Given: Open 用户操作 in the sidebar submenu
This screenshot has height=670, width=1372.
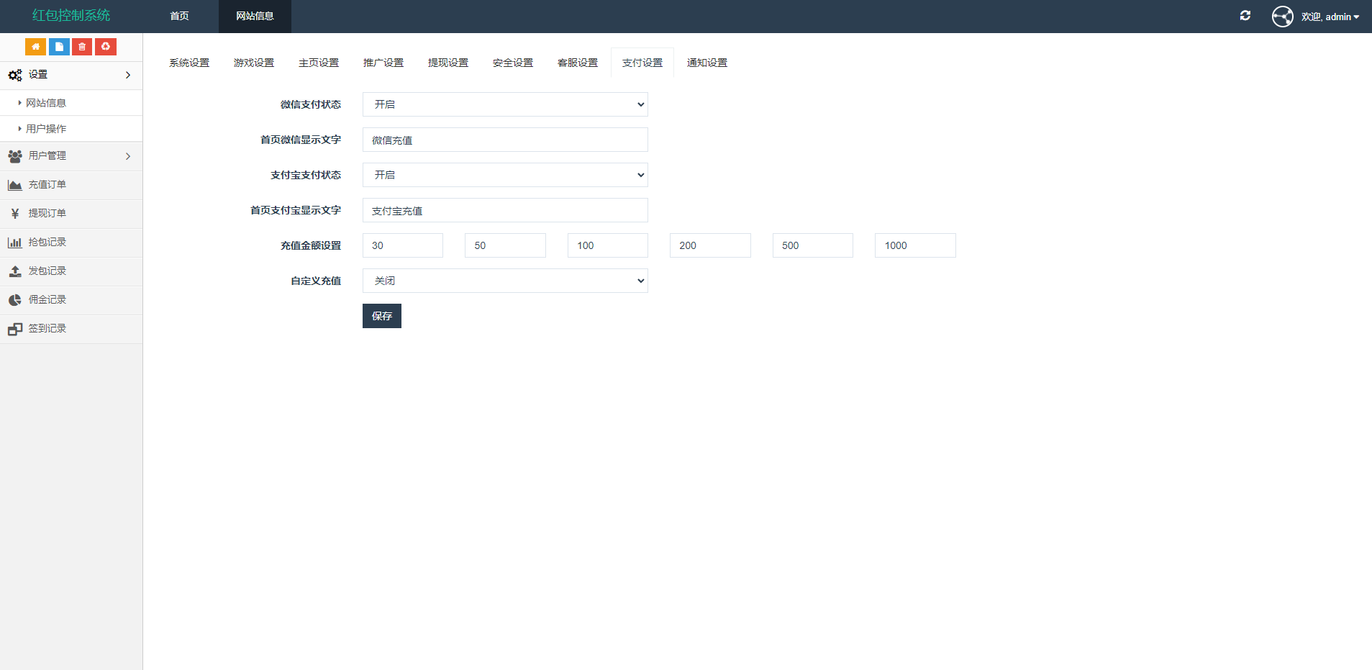Looking at the screenshot, I should 71,129.
